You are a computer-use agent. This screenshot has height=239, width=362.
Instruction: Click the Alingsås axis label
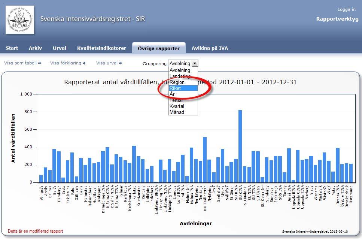[x=41, y=193]
